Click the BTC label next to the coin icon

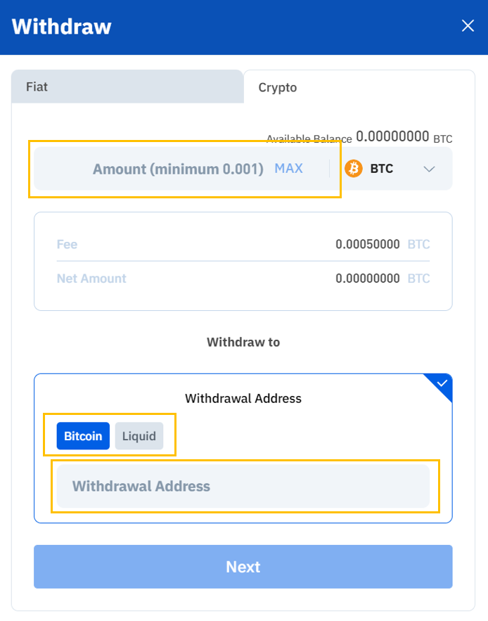click(383, 168)
